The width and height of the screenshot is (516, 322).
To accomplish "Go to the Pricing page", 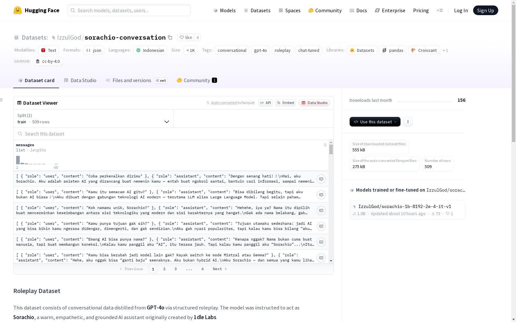I will pyautogui.click(x=421, y=10).
